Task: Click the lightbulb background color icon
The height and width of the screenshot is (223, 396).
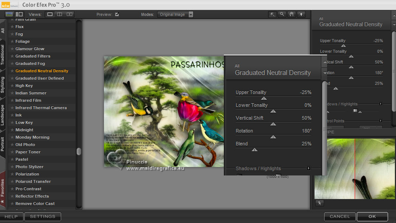Action: coord(301,14)
